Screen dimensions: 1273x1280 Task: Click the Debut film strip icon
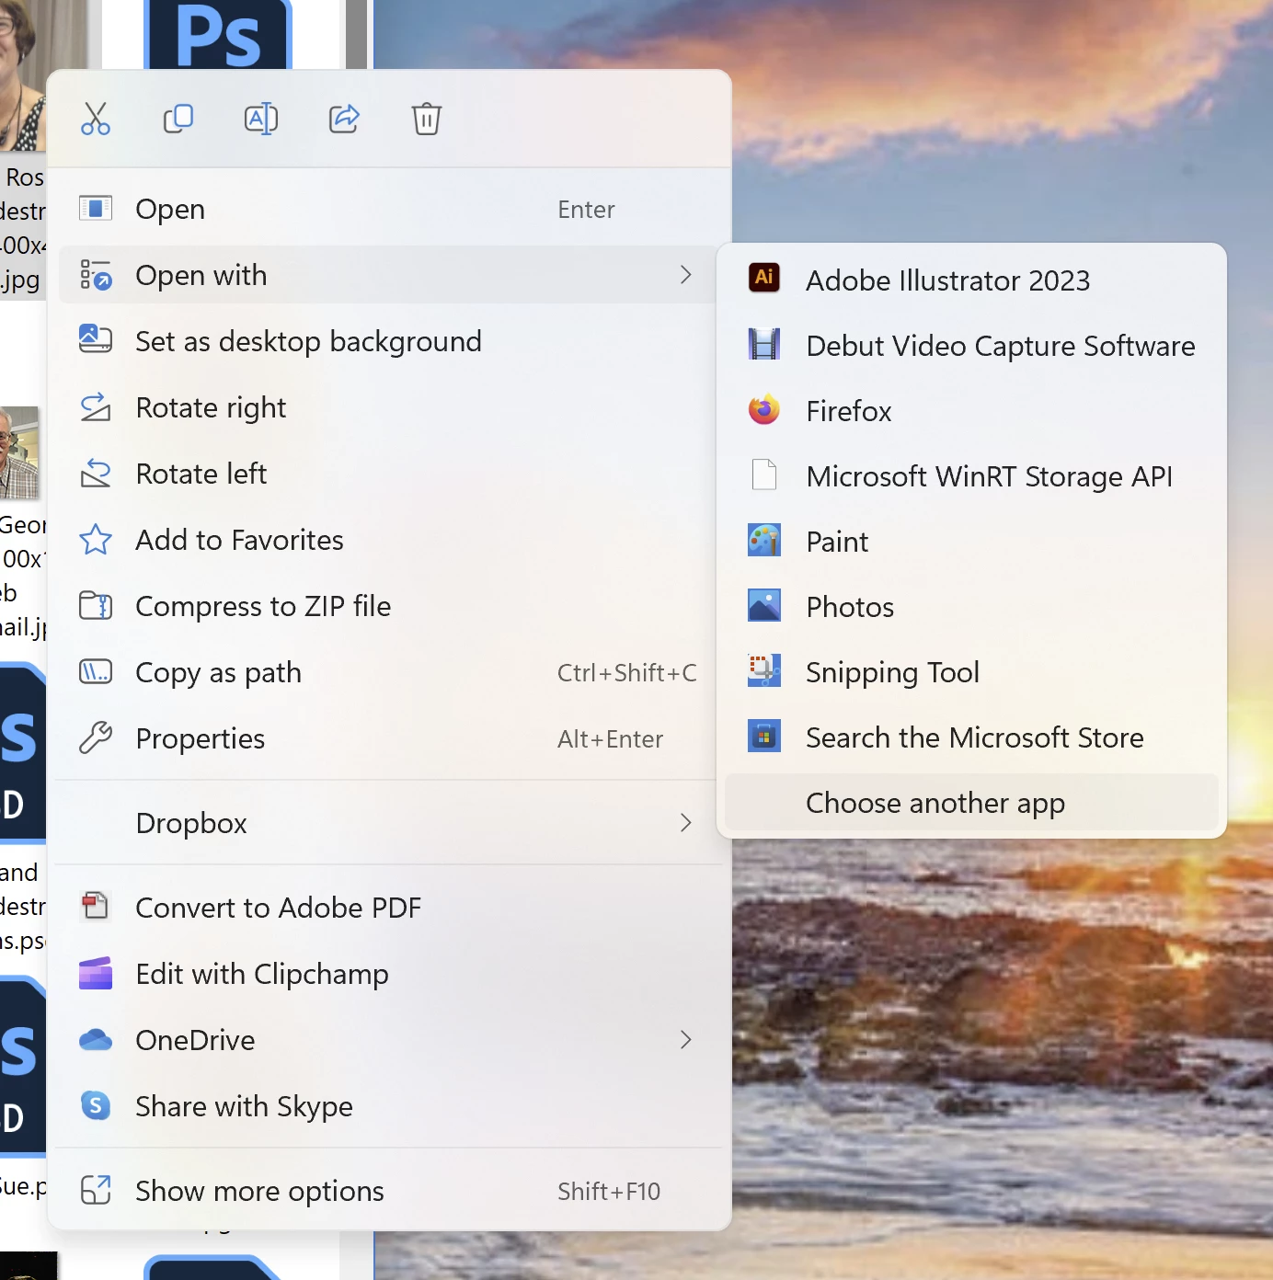pos(764,344)
